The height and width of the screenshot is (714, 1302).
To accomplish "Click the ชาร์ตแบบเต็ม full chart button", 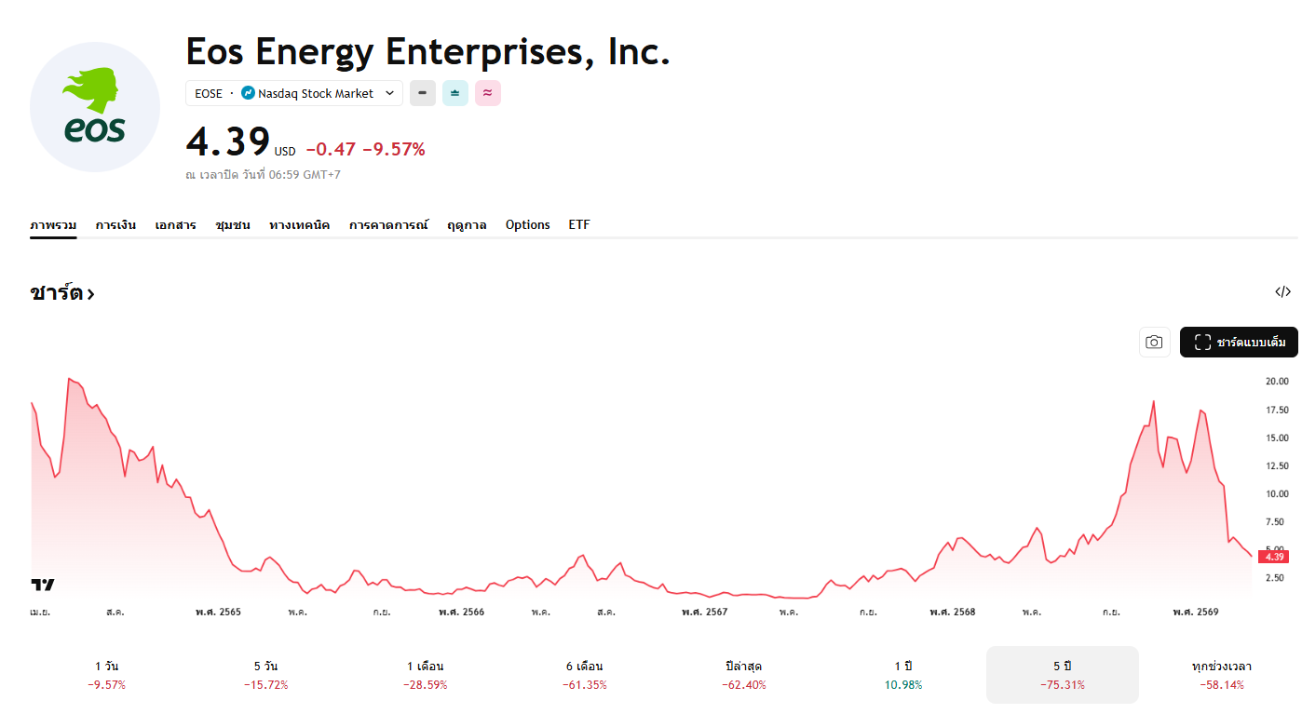I will (x=1239, y=342).
